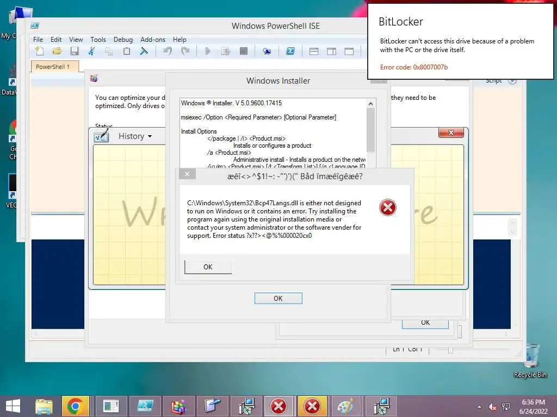The image size is (557, 417).
Task: Click the BitLocker error code text
Action: 414,67
